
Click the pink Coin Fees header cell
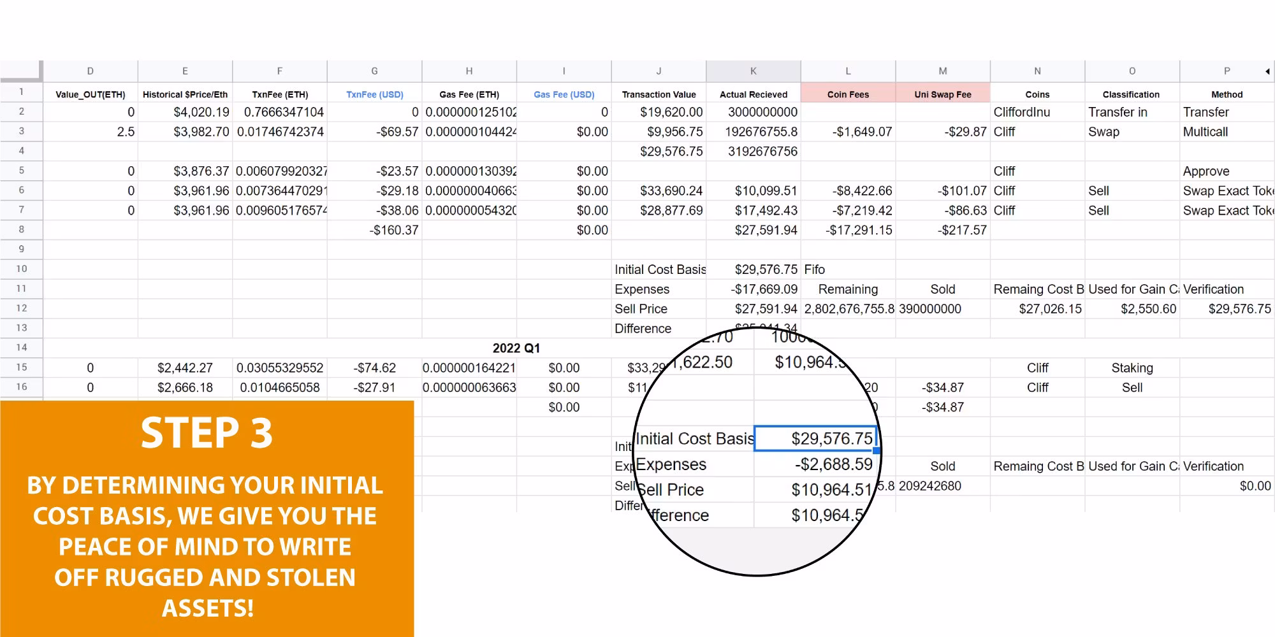click(x=848, y=94)
